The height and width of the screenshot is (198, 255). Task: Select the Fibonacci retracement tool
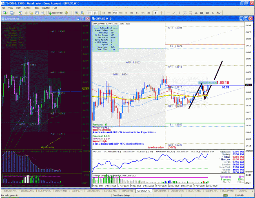click(x=191, y=13)
